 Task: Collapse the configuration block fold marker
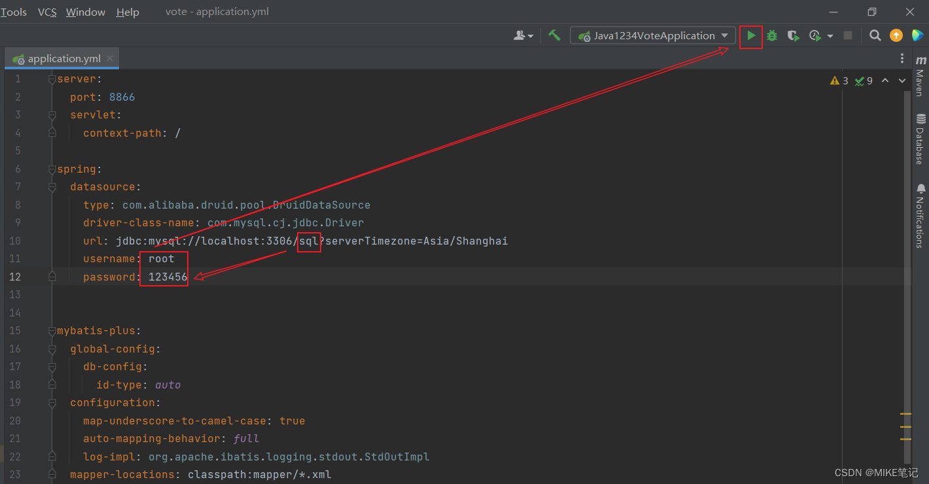52,403
